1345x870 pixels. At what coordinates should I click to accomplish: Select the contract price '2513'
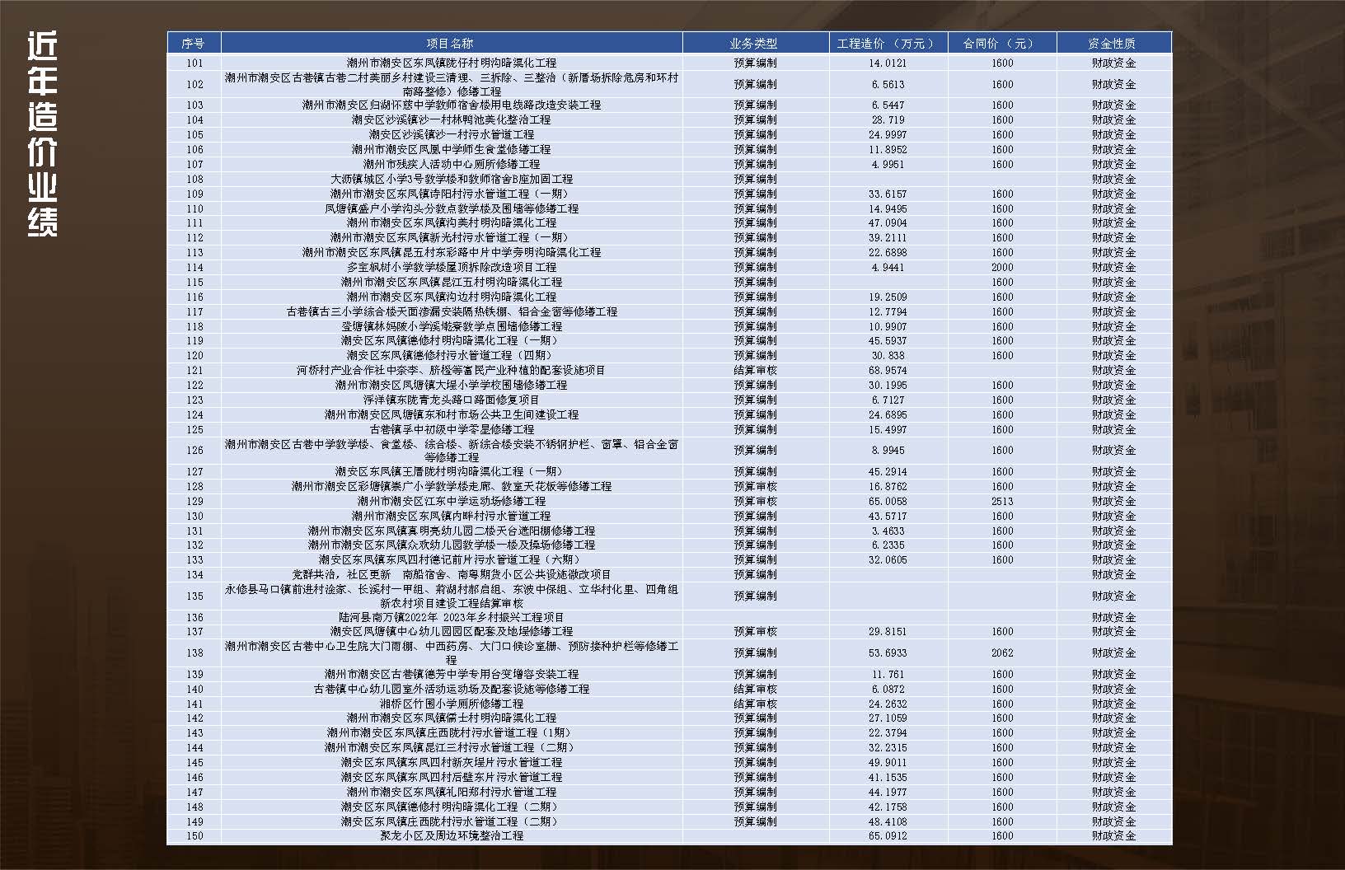tap(1002, 501)
